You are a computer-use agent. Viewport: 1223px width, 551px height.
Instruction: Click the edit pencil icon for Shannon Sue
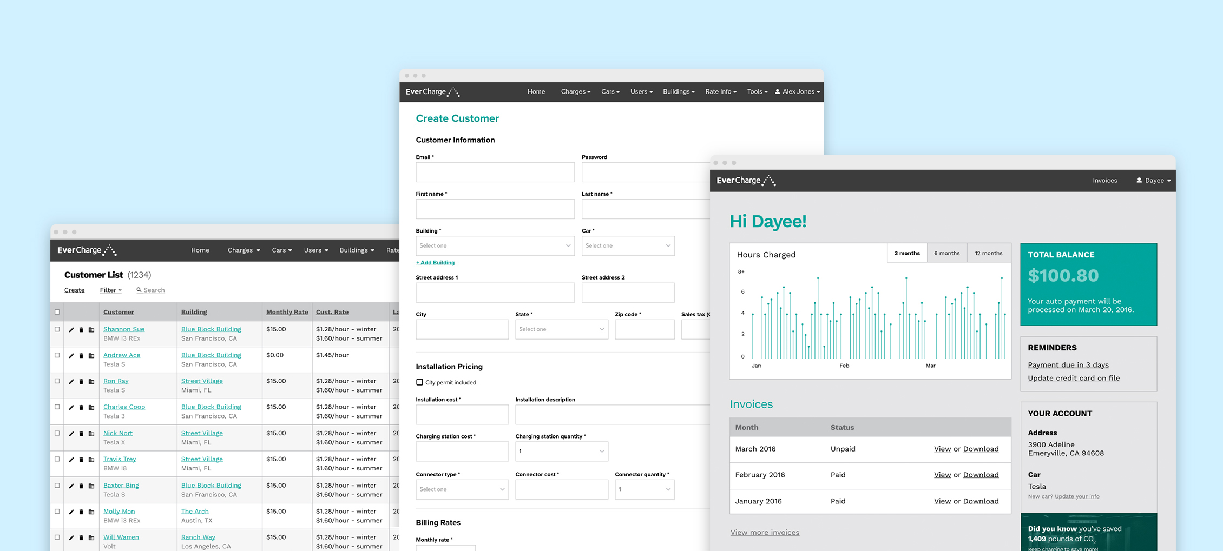point(71,330)
